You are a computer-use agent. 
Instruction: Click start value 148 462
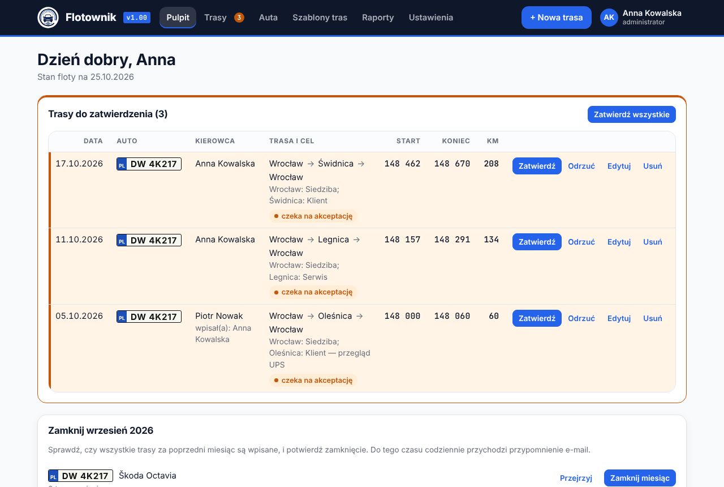click(x=402, y=164)
